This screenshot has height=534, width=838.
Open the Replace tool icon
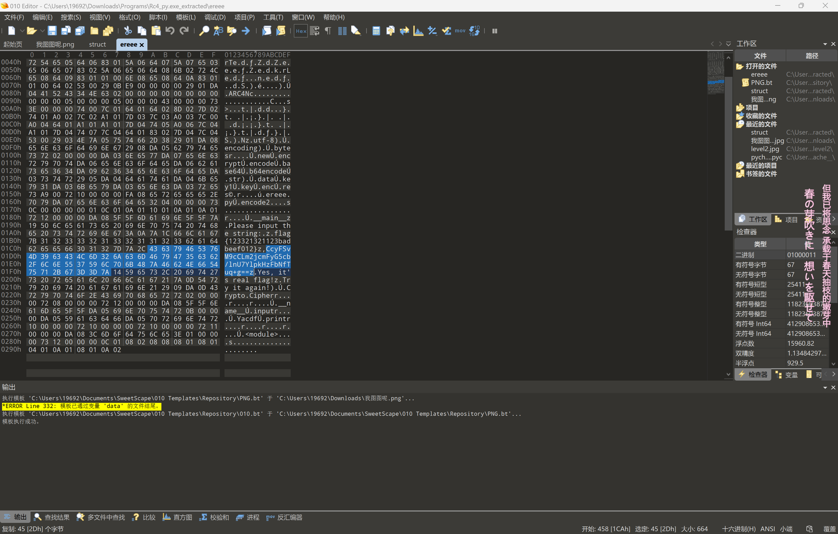(x=218, y=31)
